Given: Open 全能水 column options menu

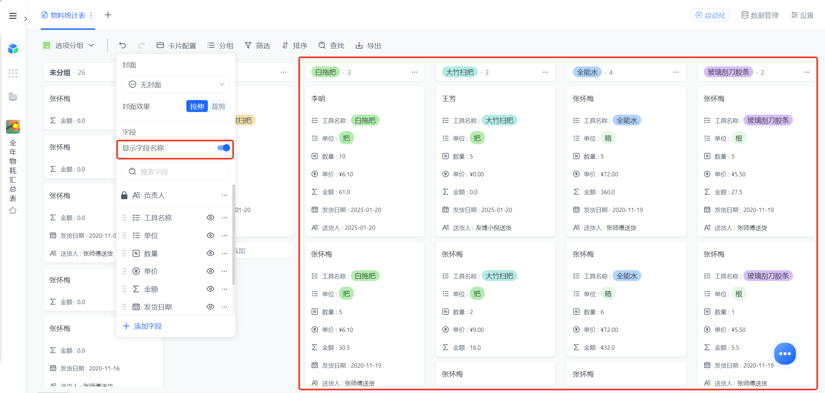Looking at the screenshot, I should (676, 72).
